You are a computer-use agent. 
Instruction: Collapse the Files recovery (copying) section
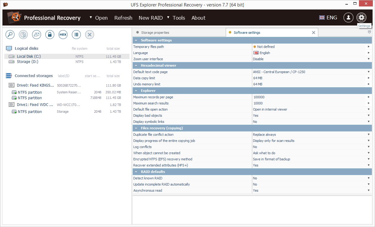(136, 128)
